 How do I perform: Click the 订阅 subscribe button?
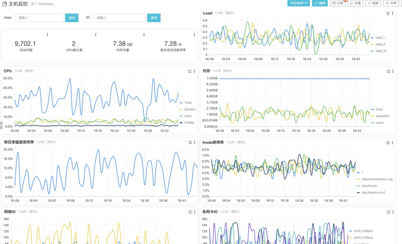337,3
